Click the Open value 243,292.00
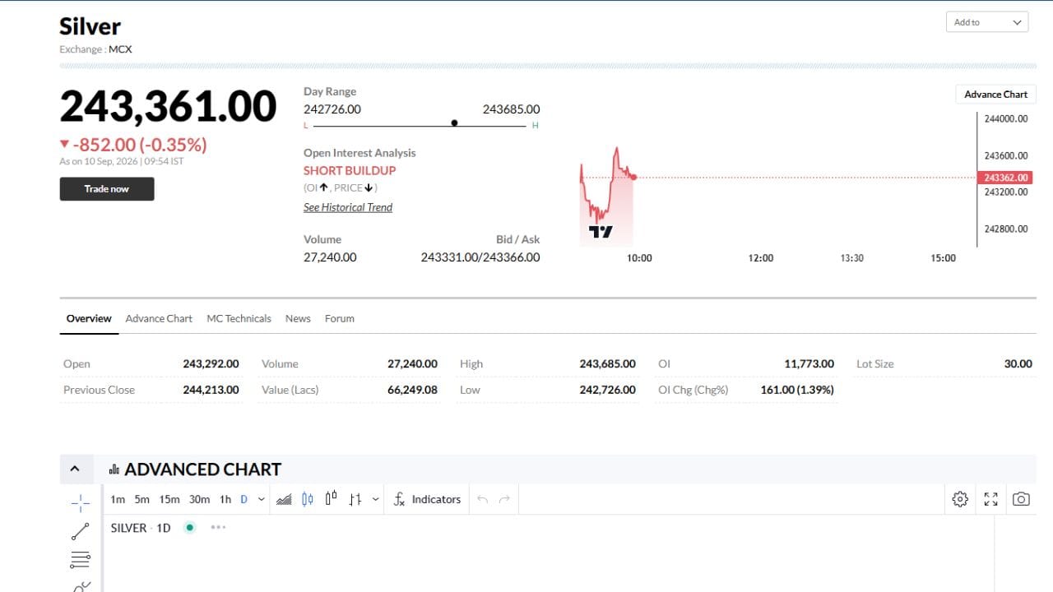 pos(211,363)
